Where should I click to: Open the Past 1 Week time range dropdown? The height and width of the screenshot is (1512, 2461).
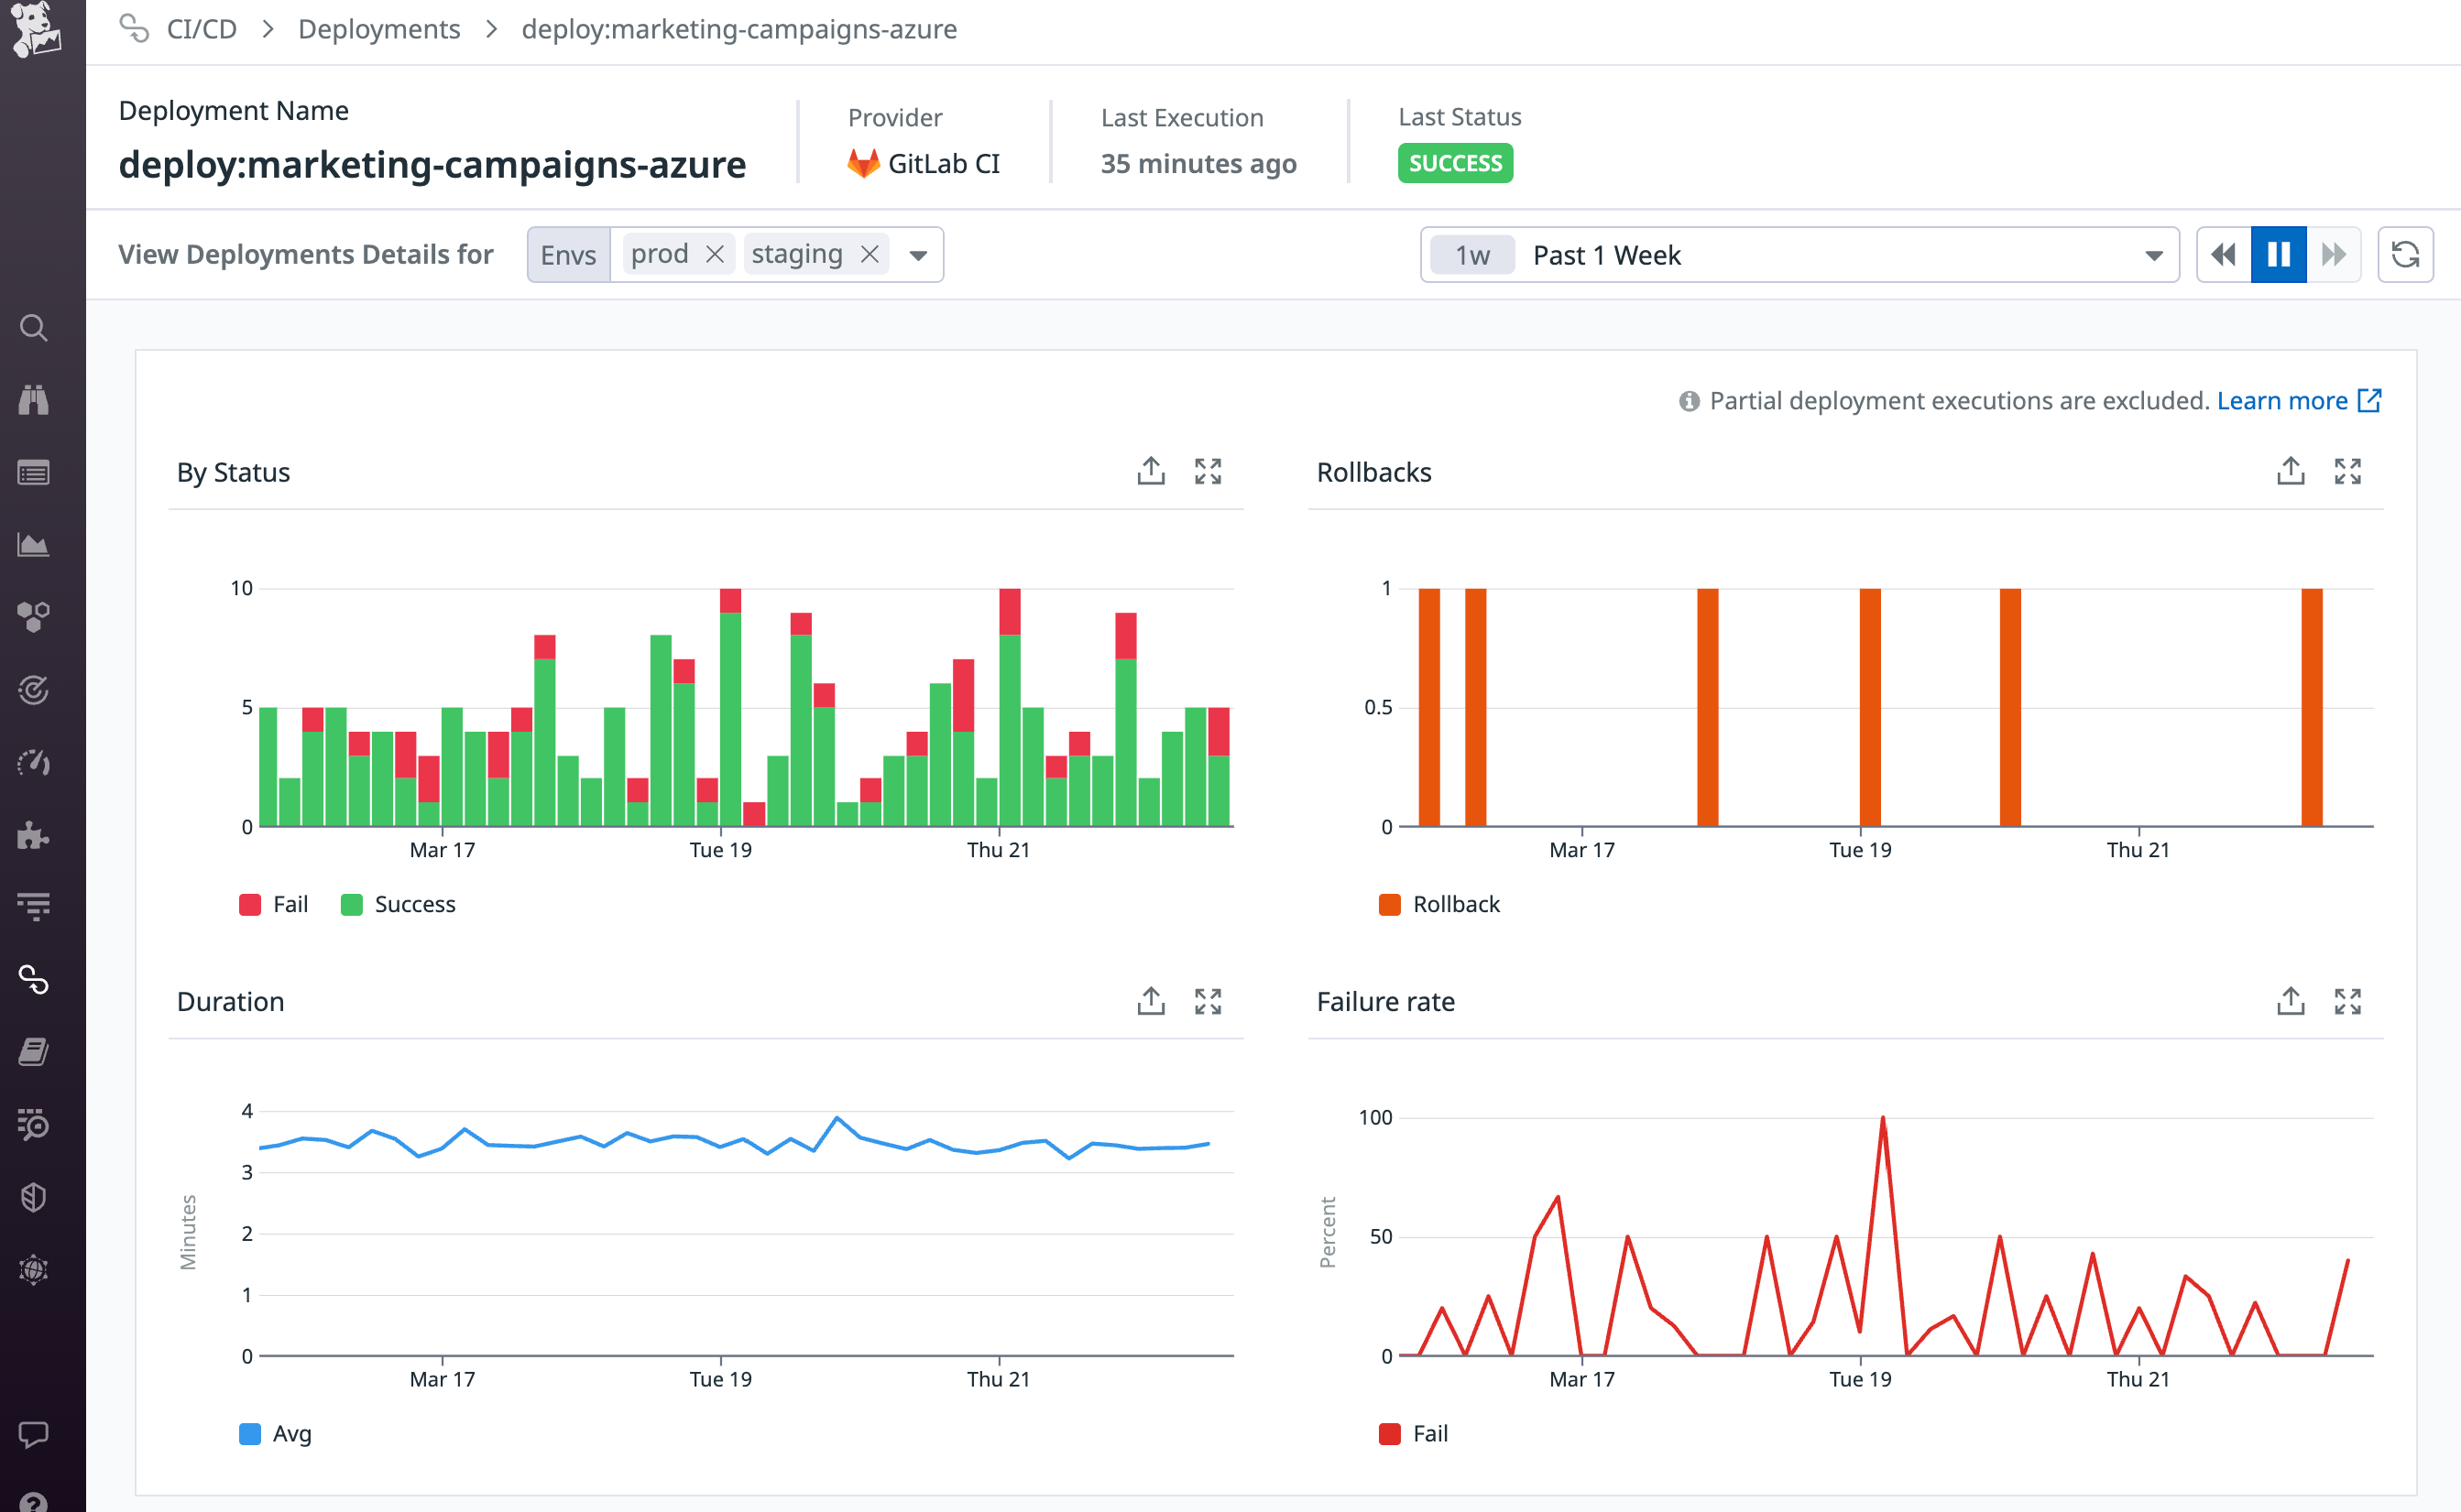pyautogui.click(x=2152, y=255)
